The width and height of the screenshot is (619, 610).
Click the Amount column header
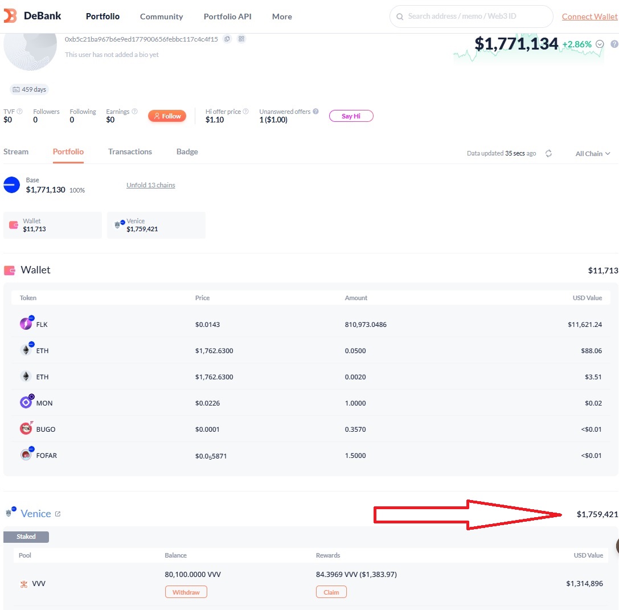(x=356, y=298)
